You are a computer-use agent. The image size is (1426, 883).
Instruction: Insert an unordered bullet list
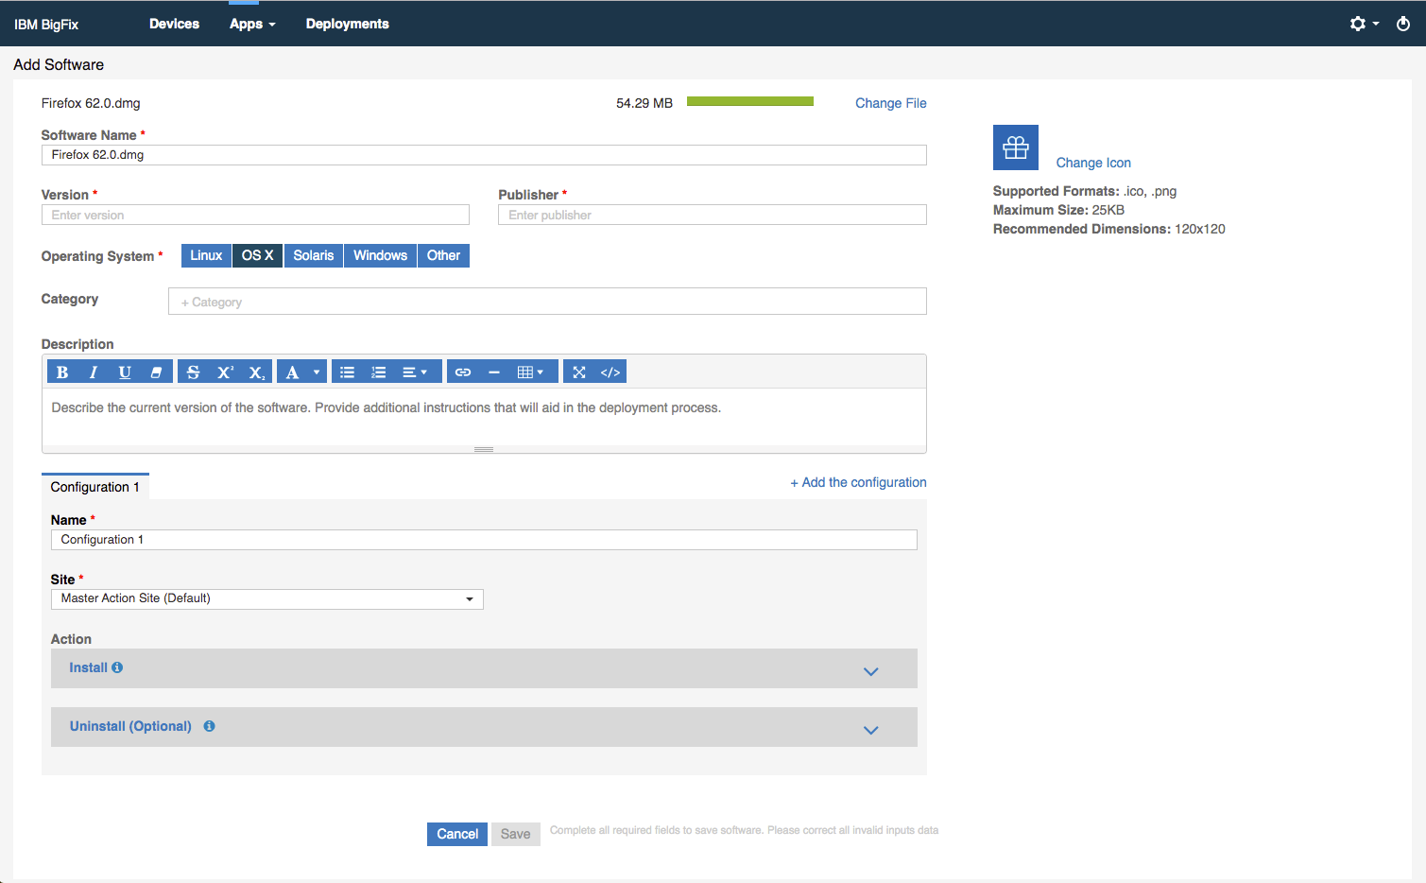click(x=348, y=372)
